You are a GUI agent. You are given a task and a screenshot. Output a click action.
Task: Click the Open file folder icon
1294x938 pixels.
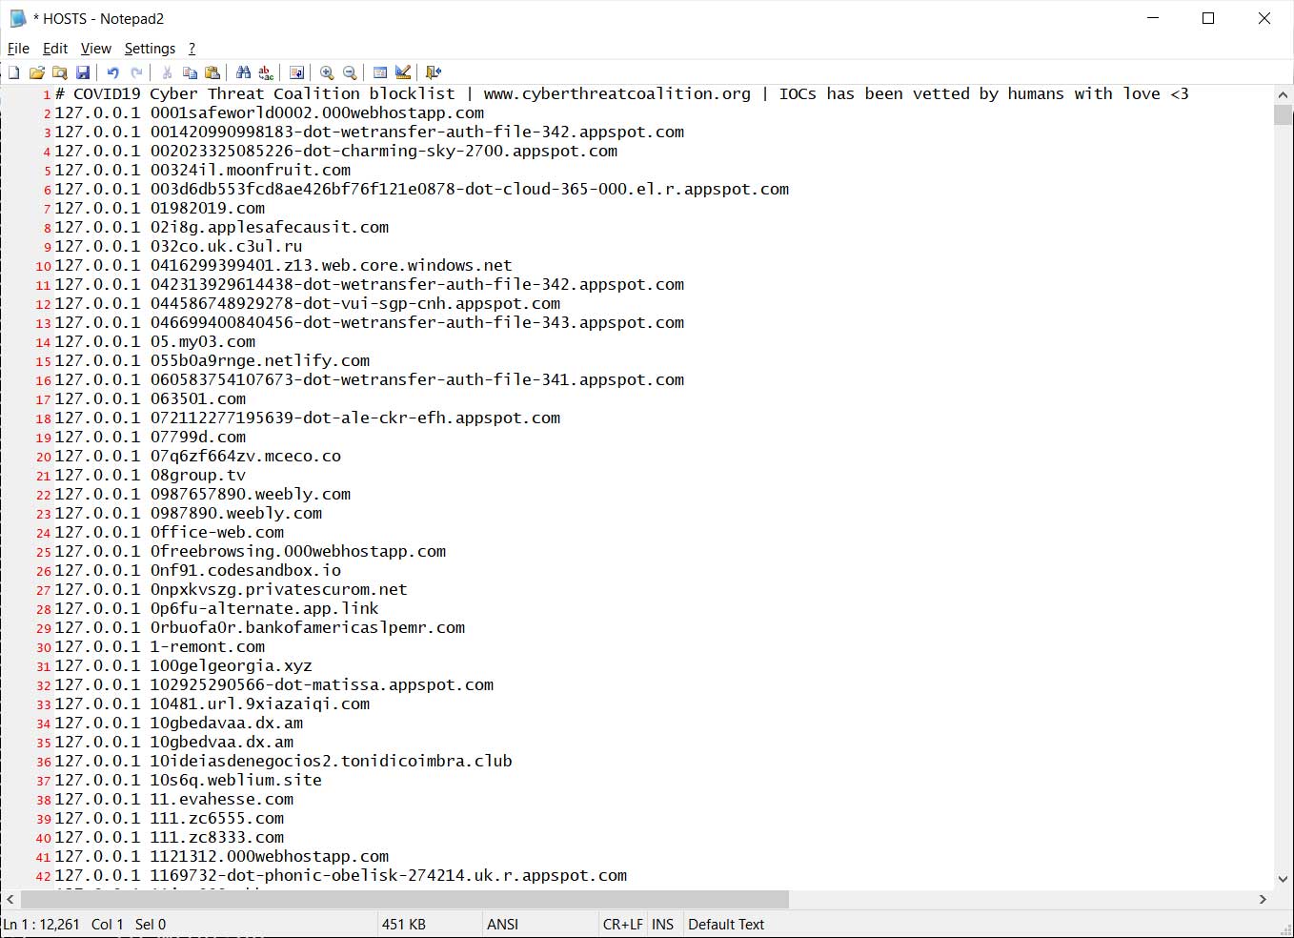coord(36,72)
